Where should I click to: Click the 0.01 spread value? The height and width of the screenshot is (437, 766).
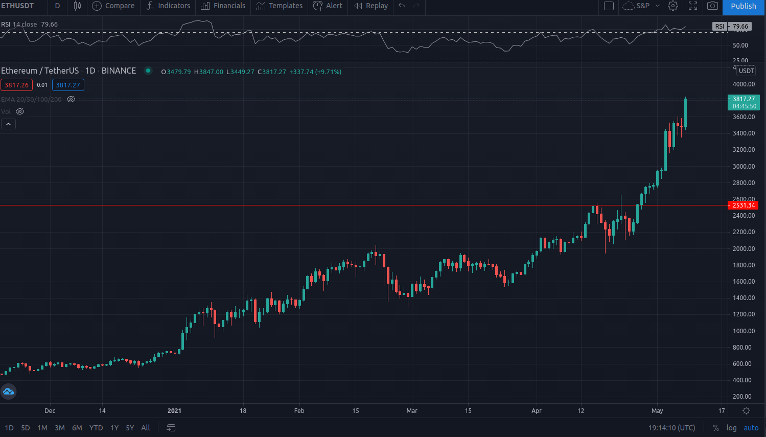[42, 85]
